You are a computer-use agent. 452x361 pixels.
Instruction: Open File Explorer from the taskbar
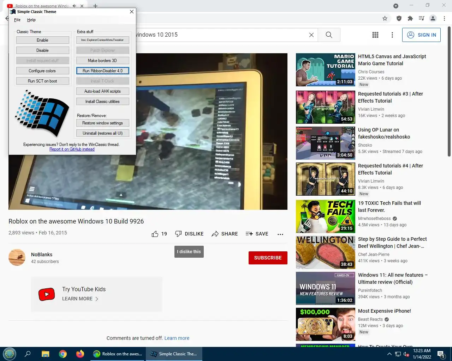[x=46, y=354]
